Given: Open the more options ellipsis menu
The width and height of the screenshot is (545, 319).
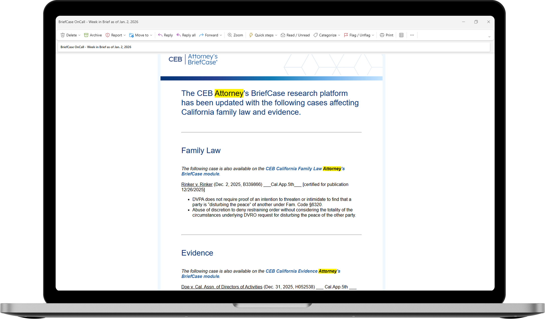Looking at the screenshot, I should (412, 35).
